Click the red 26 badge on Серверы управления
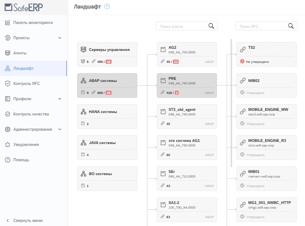The height and width of the screenshot is (226, 305). [109, 62]
